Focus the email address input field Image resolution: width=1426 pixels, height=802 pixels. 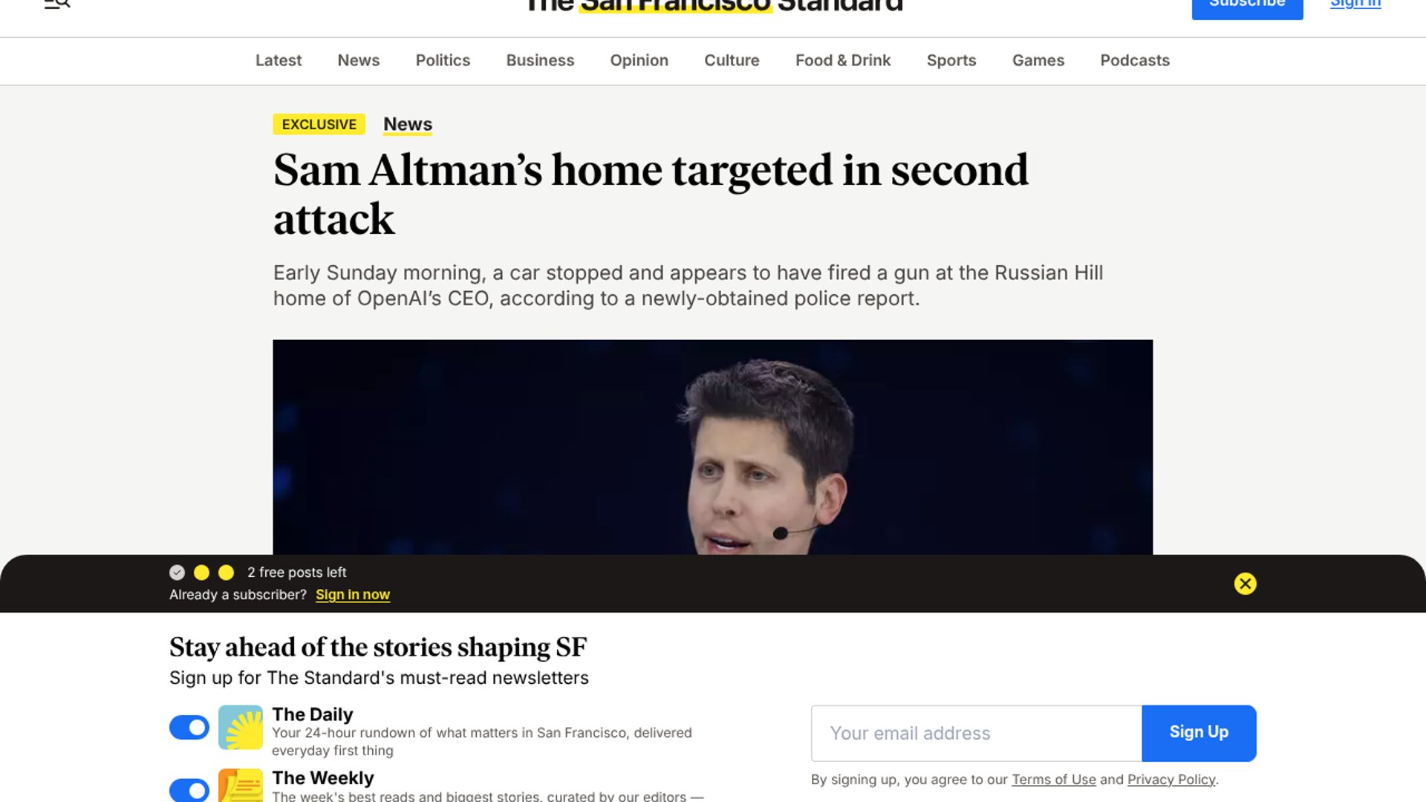(977, 733)
